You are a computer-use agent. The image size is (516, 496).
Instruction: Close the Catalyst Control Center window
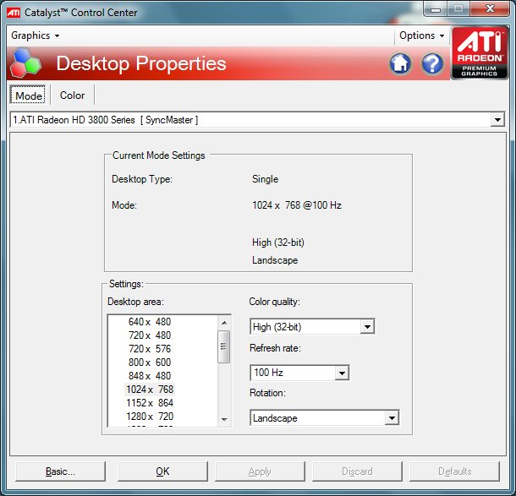[x=490, y=9]
